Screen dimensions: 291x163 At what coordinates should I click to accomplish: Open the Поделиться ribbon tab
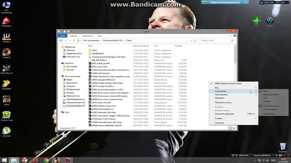(87, 36)
